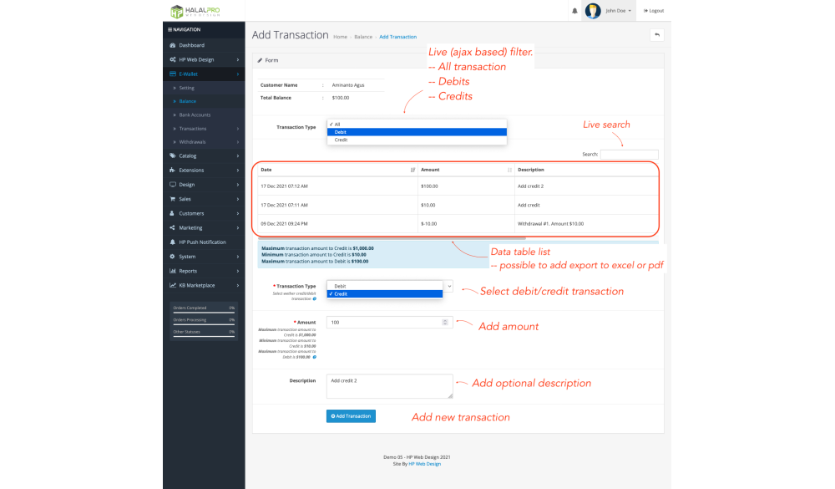Screen dimensions: 835x489
Task: Click the System gear icon in sidebar
Action: [172, 257]
